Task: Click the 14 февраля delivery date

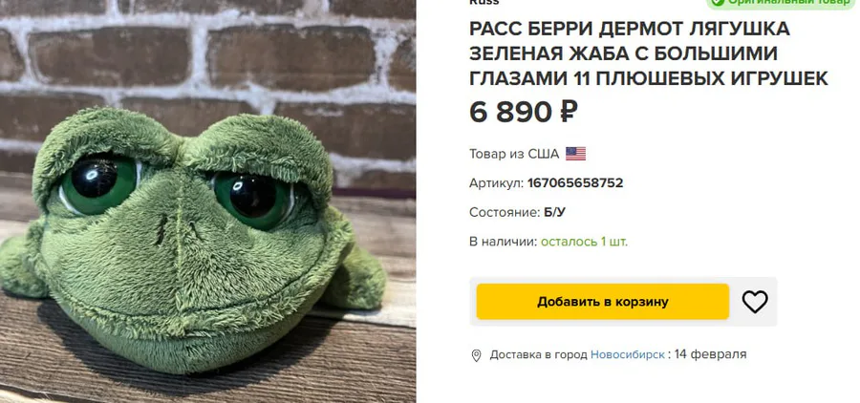Action: click(710, 354)
